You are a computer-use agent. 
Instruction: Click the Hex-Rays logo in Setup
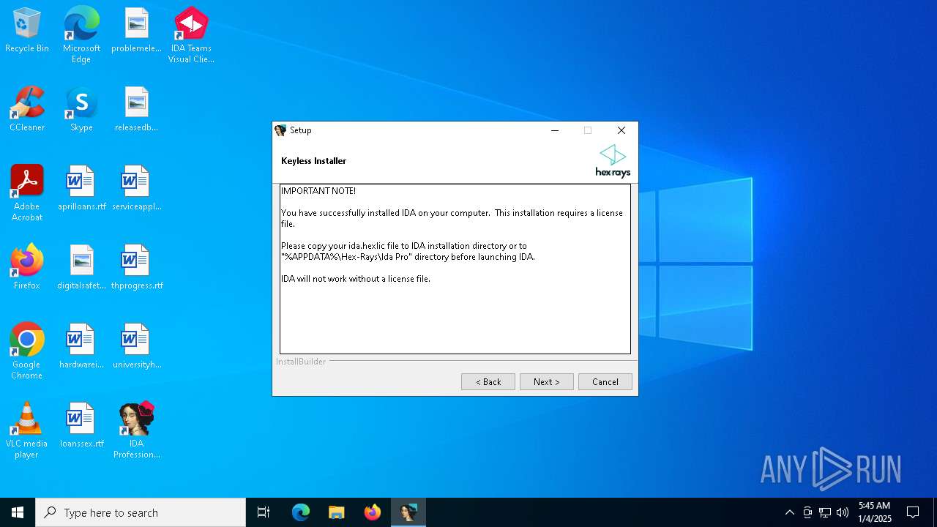[x=613, y=161]
